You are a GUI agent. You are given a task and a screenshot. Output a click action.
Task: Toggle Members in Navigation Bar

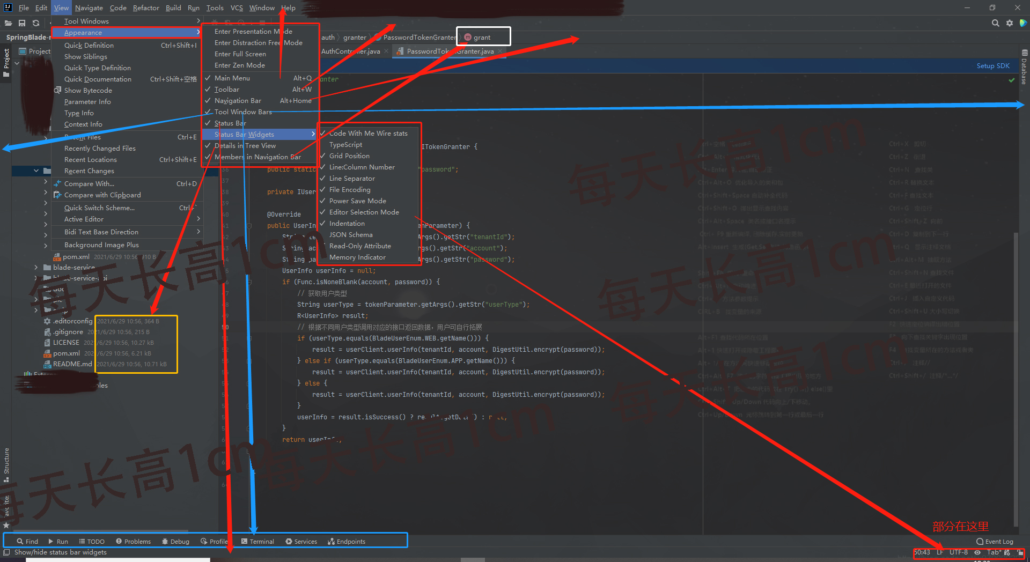coord(260,157)
